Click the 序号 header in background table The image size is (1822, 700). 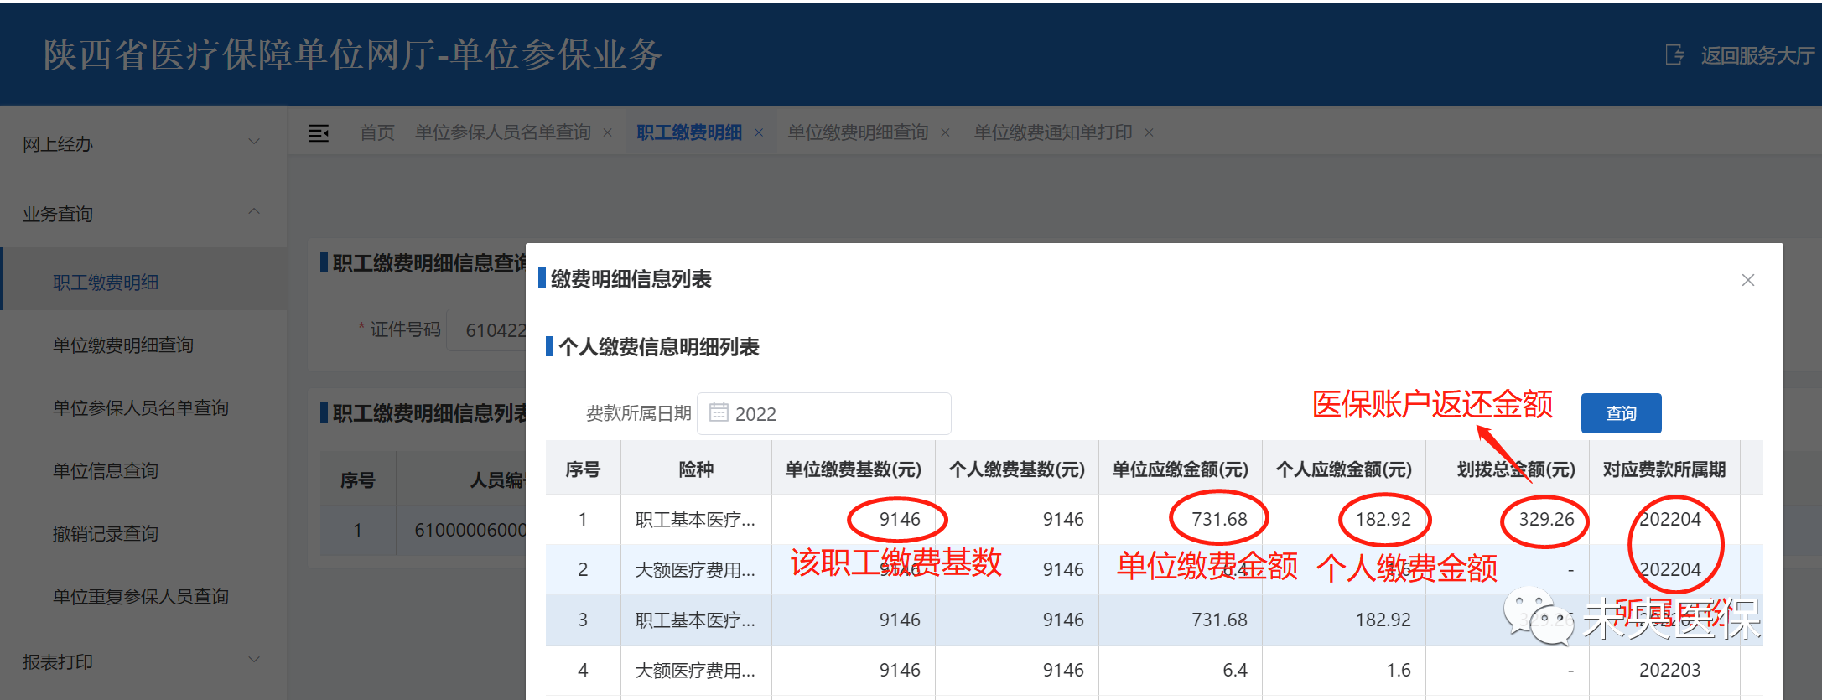point(358,480)
